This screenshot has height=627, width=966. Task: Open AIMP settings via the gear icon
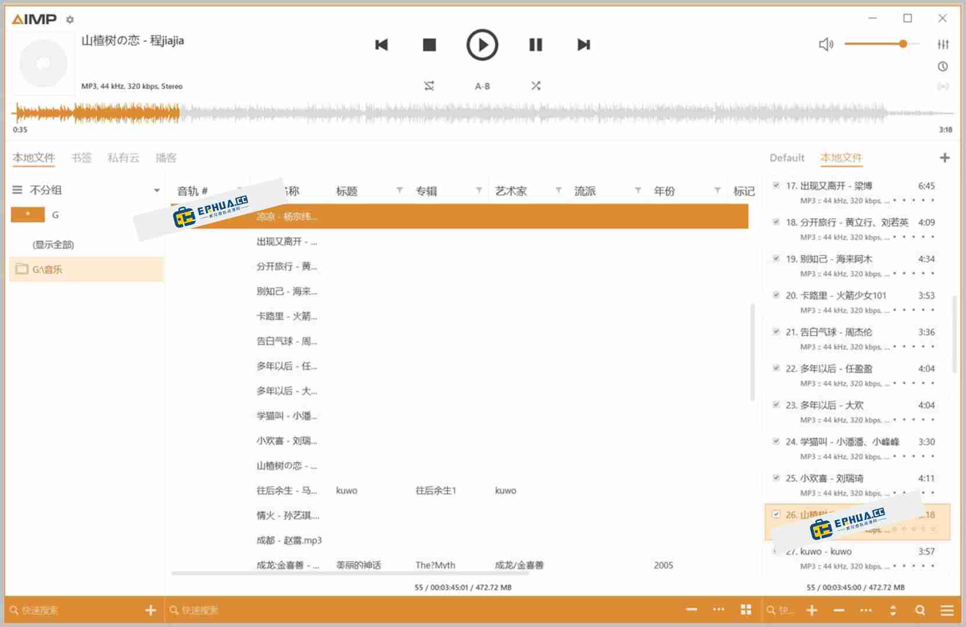click(69, 19)
